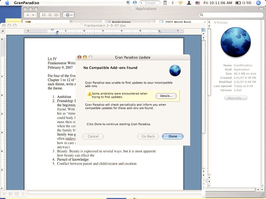Open the AirPort Wi-Fi status menu

pos(181,3)
